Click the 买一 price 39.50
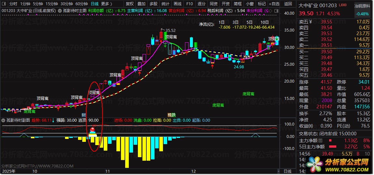Image resolution: width=374 pixels, height=175 pixels. click(x=326, y=52)
